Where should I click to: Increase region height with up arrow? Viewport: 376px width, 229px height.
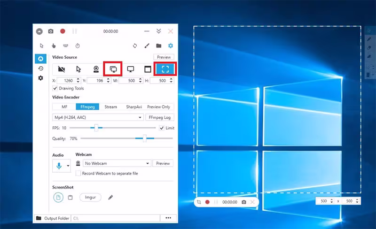pyautogui.click(x=357, y=199)
